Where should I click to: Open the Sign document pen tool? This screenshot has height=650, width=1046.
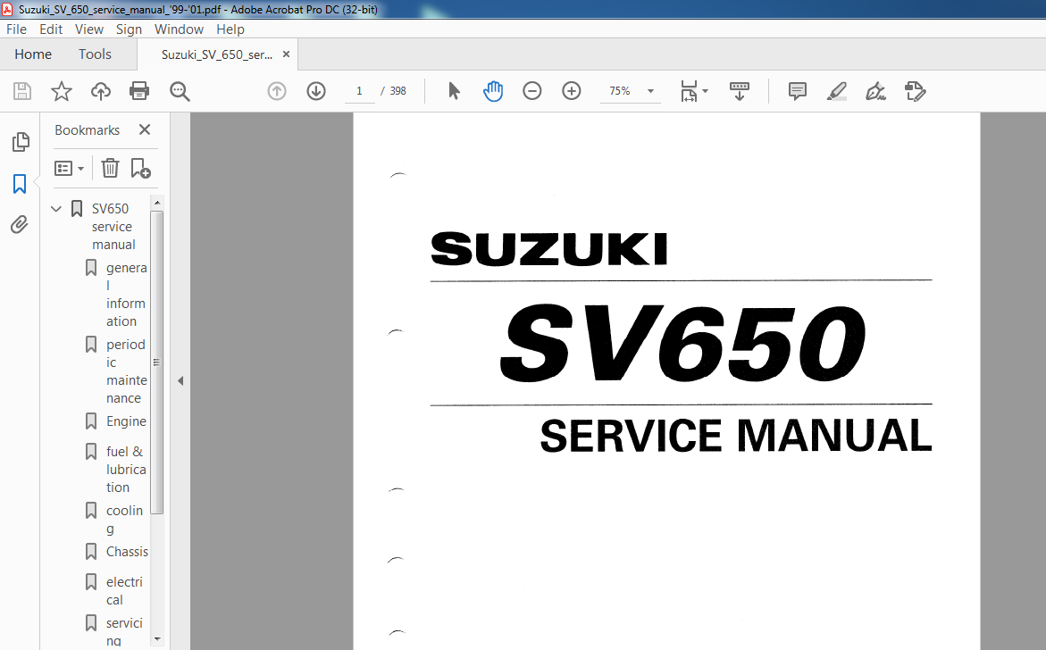(875, 91)
